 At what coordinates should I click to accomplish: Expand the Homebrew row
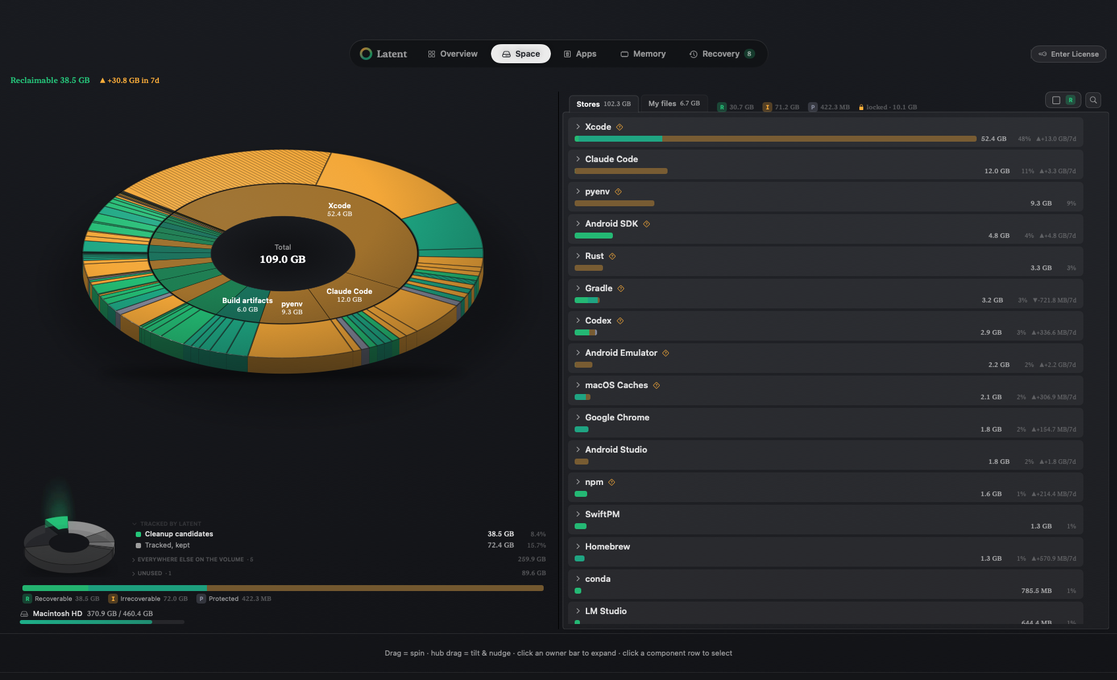tap(578, 546)
